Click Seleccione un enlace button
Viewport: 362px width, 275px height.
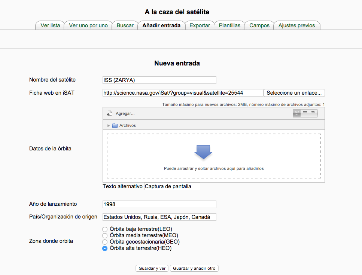(294, 93)
